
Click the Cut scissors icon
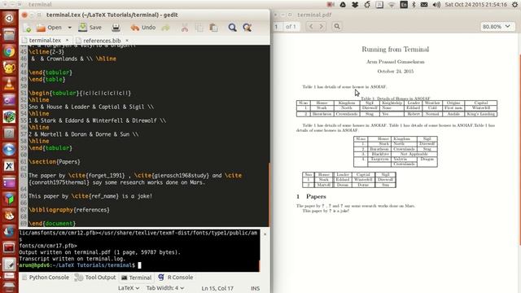coord(185,28)
